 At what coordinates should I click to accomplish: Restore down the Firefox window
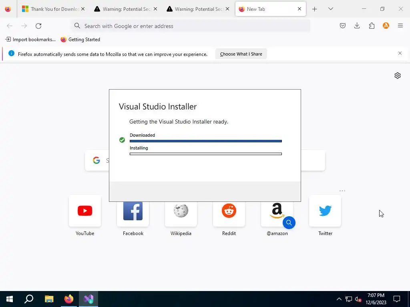coord(382,9)
